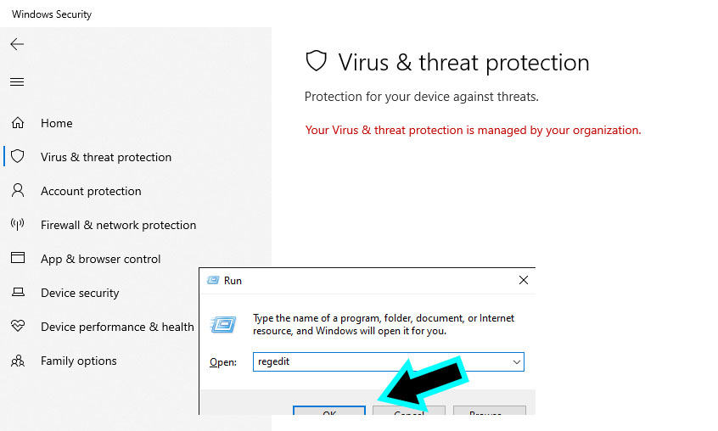The height and width of the screenshot is (431, 718).
Task: Select the Account protection person icon
Action: point(17,191)
